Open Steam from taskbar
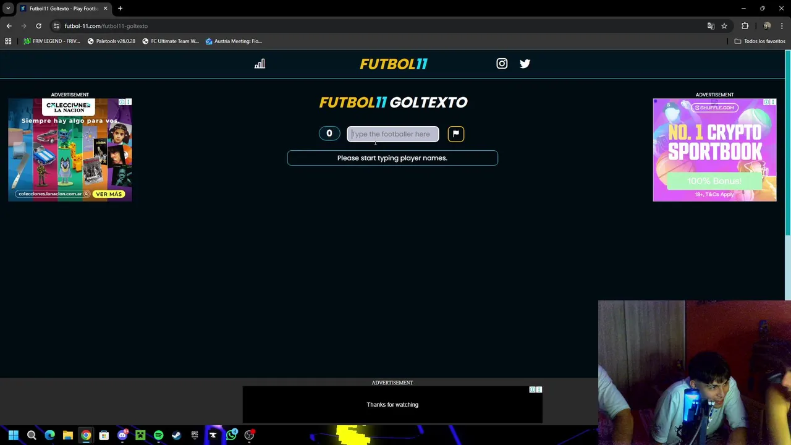 pyautogui.click(x=177, y=435)
